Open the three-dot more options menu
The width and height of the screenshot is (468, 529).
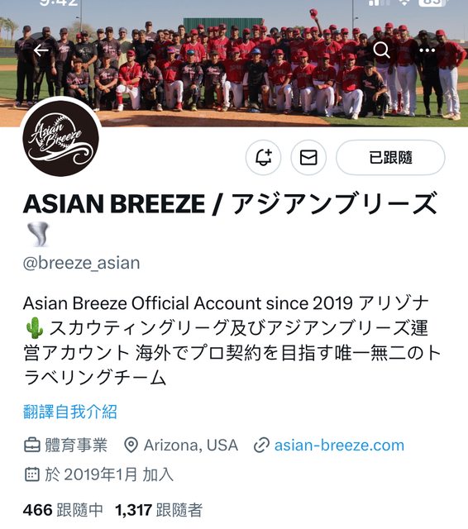point(427,50)
